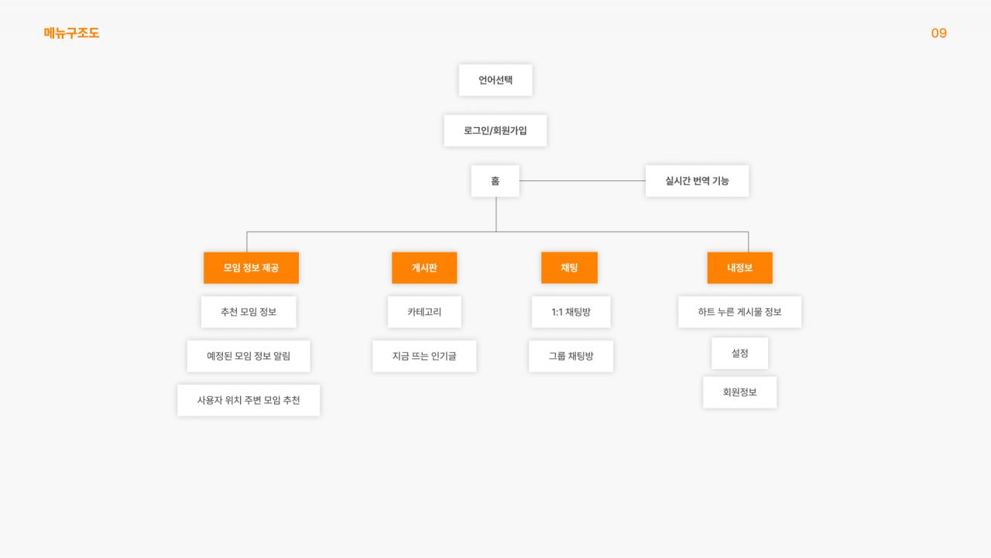This screenshot has height=558, width=991.
Task: Select 지금 뜨는 인기글 box
Action: click(x=424, y=356)
